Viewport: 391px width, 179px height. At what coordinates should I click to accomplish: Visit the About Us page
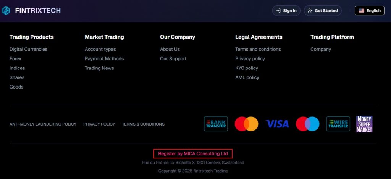170,49
